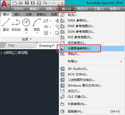Choose 块(B)... from Insert menu
This screenshot has width=125, height=115.
pos(92,15)
